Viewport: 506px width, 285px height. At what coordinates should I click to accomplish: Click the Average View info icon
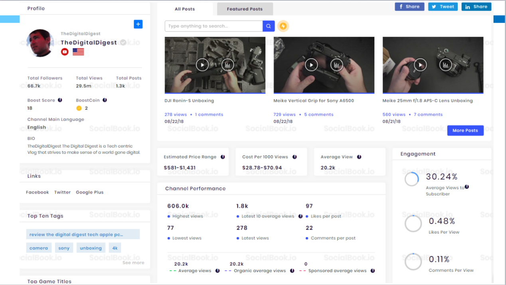359,157
